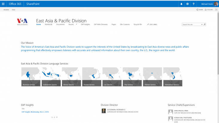Click East Asia & Pacific Division title
This screenshot has width=219, height=123.
coord(61,21)
